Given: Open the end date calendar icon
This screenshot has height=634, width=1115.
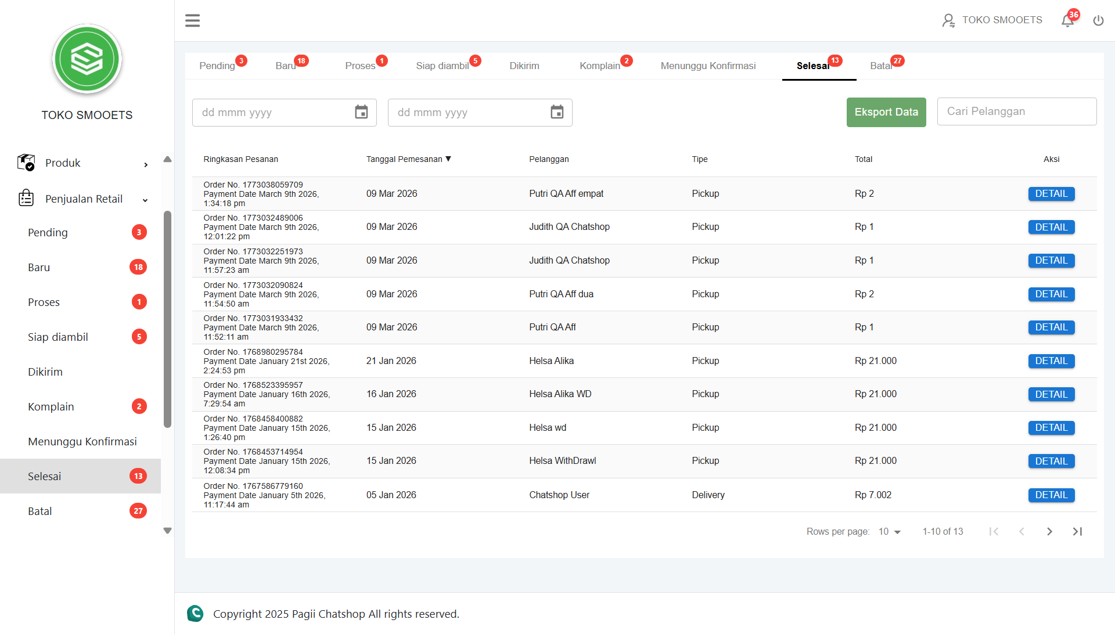Looking at the screenshot, I should [557, 112].
